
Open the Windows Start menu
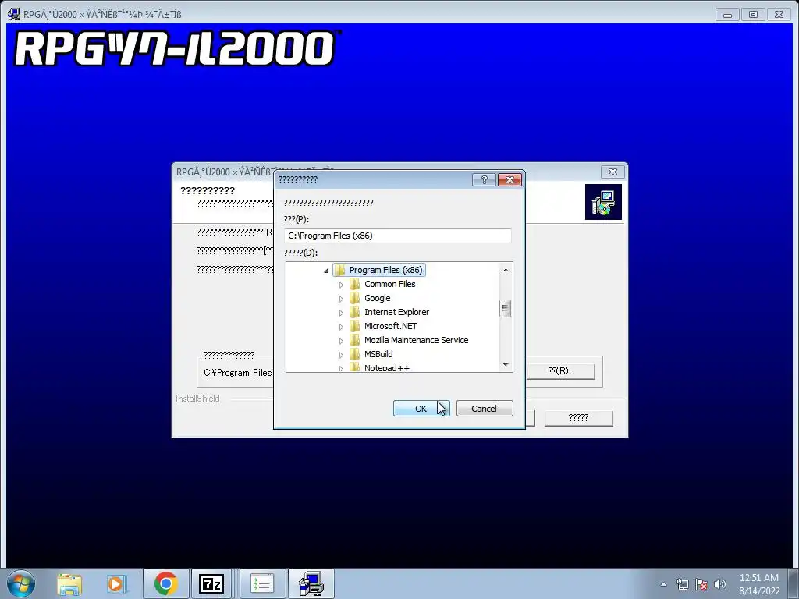pyautogui.click(x=21, y=583)
